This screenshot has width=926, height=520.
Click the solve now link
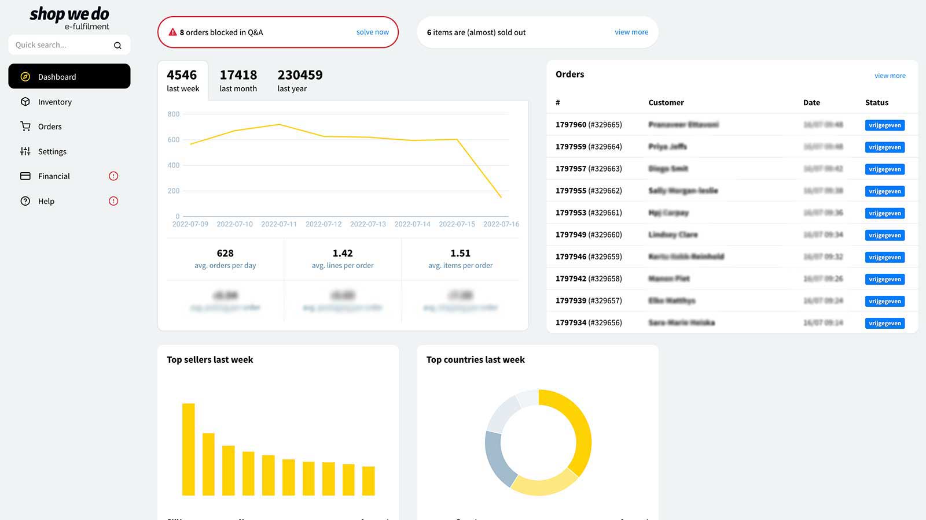point(373,32)
